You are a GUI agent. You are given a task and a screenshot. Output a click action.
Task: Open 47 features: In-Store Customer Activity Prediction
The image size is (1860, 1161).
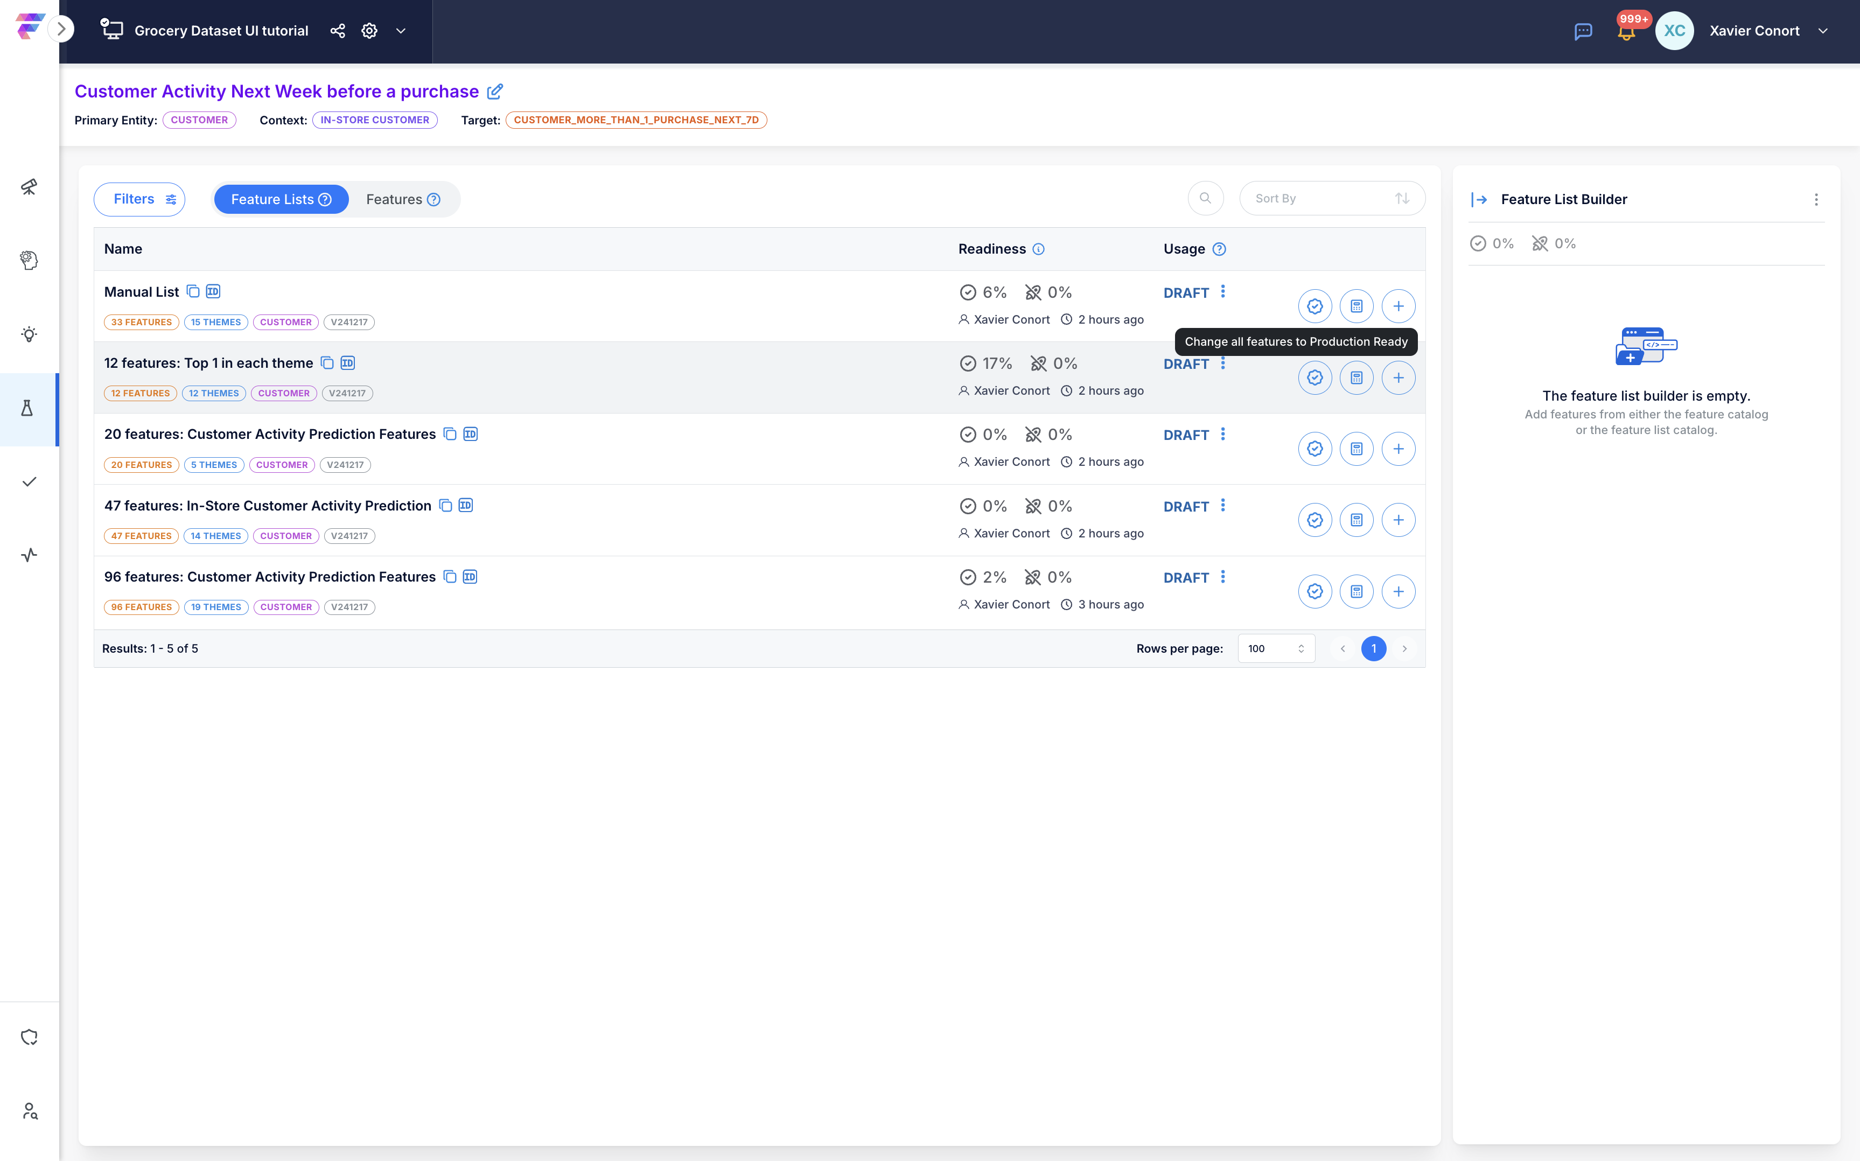coord(268,506)
